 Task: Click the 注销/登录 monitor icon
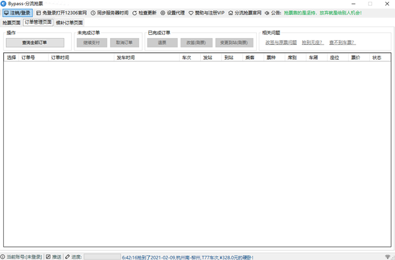coord(6,13)
